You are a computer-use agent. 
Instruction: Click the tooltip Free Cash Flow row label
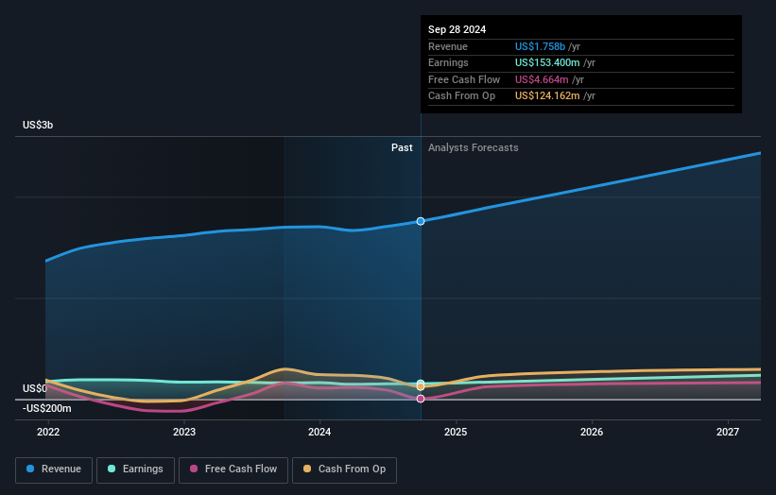click(464, 79)
